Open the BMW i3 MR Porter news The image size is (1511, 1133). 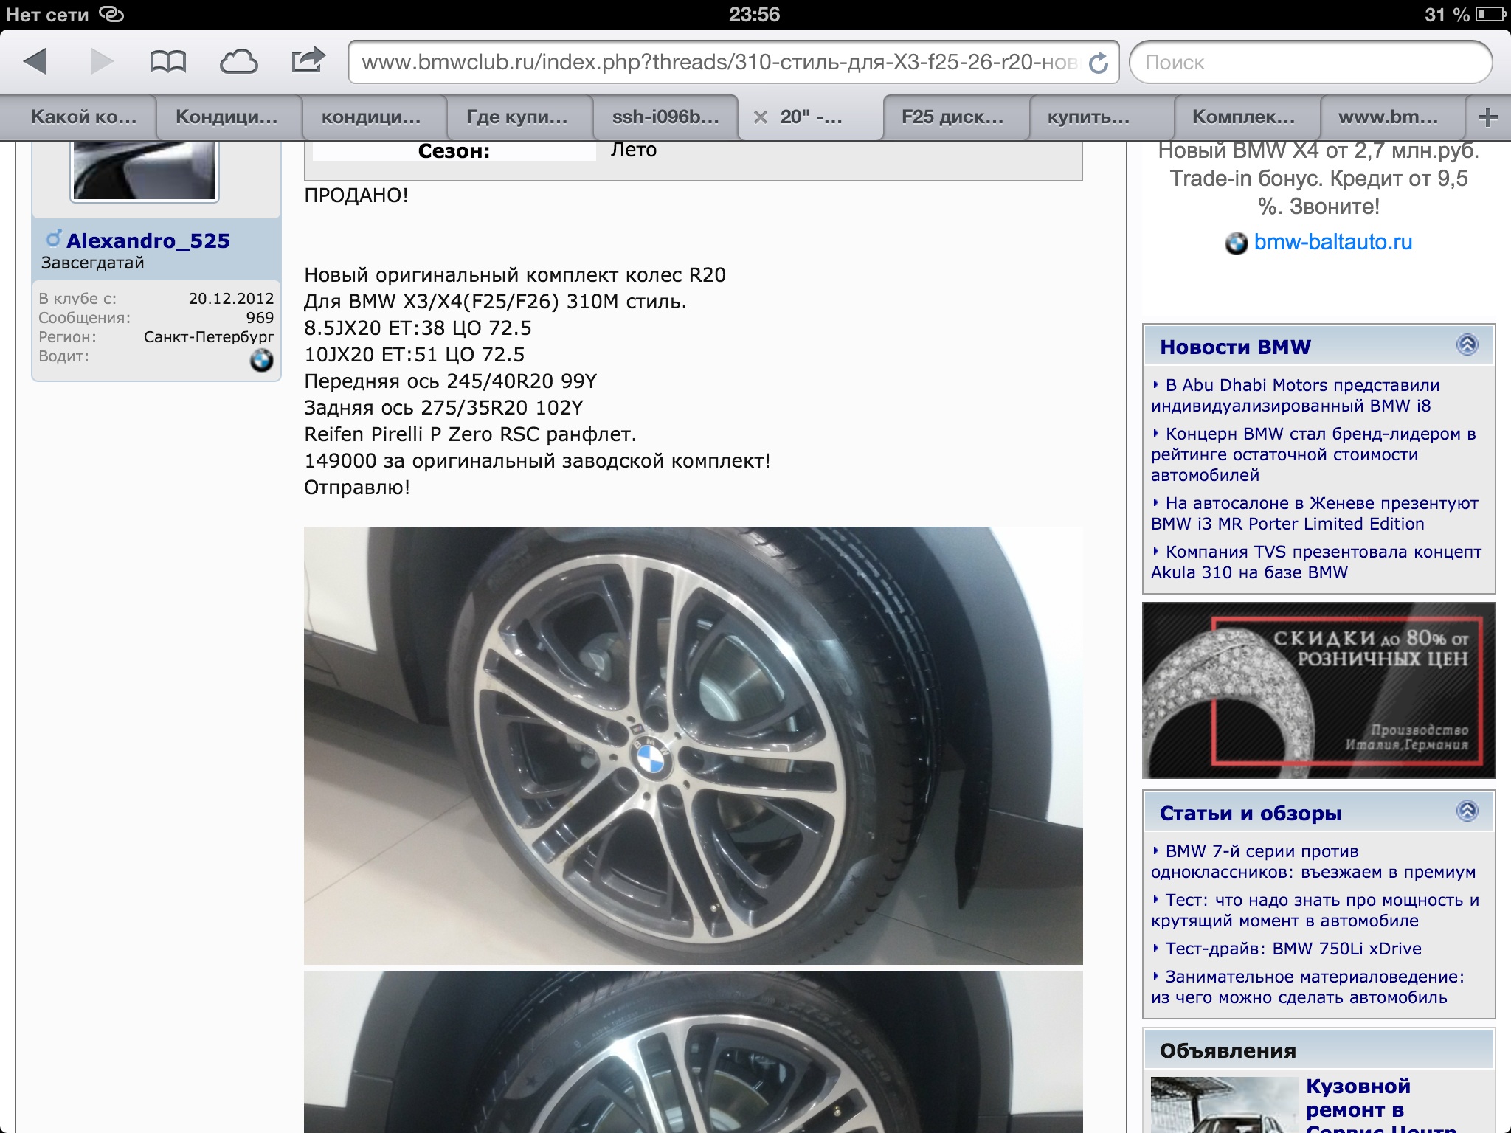tap(1315, 513)
